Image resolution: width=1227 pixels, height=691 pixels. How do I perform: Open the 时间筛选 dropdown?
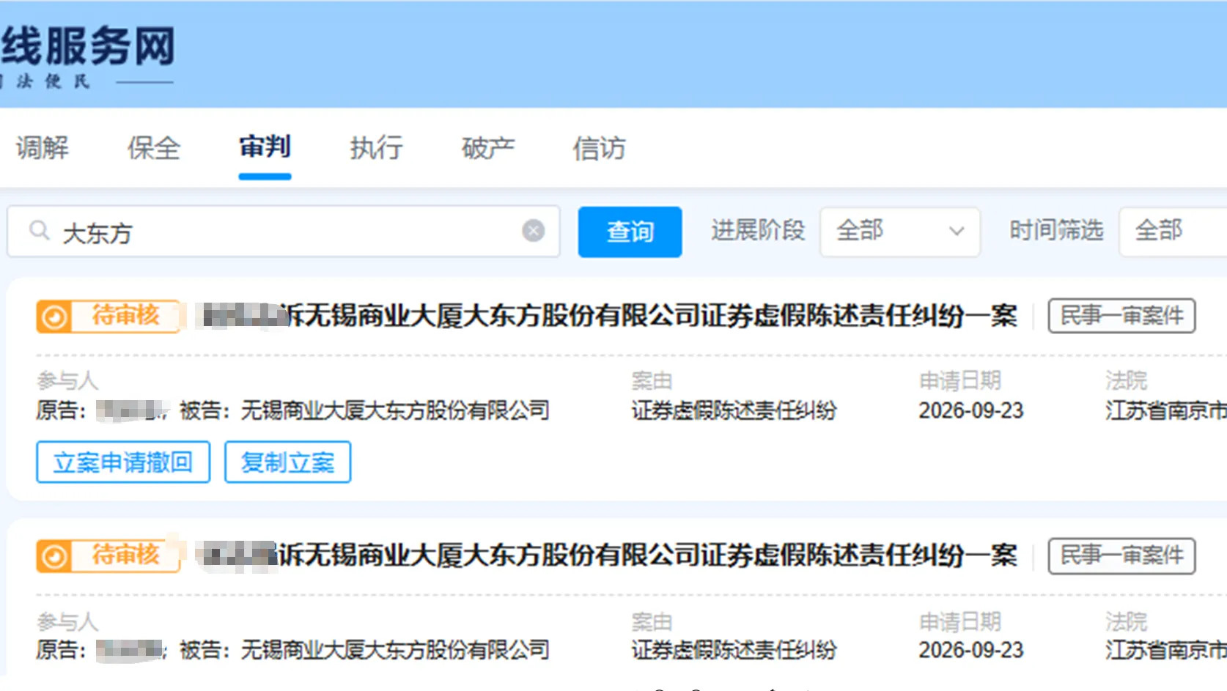[x=1173, y=232]
